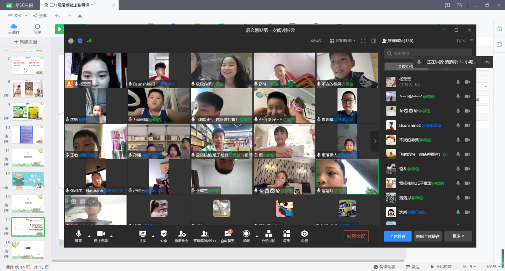Open the 更多 dropdown in member panel
Viewport: 505px width, 271px height.
coord(458,236)
